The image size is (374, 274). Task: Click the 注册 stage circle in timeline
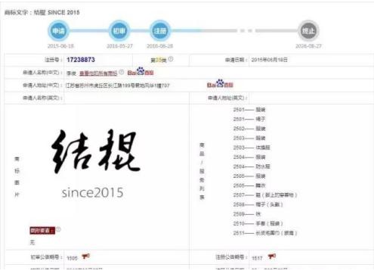click(159, 31)
